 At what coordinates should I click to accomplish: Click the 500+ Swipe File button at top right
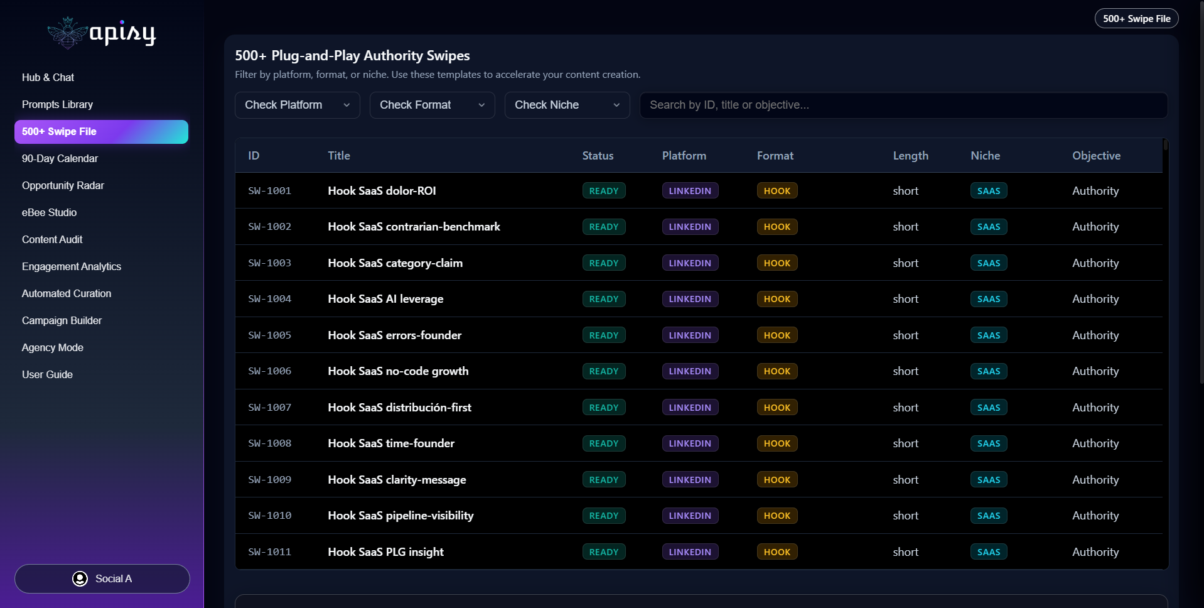(1136, 18)
